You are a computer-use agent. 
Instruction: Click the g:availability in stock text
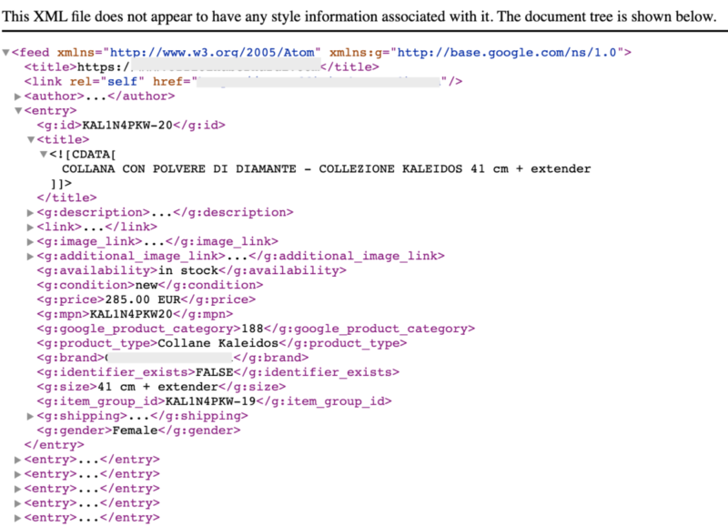click(187, 271)
